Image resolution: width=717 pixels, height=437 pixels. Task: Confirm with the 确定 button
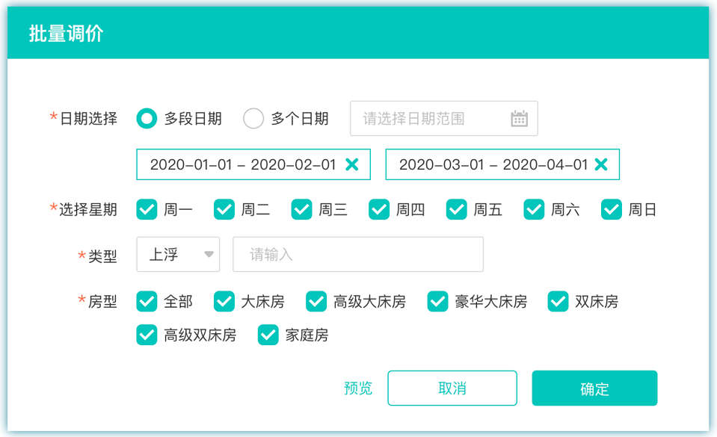click(x=594, y=388)
